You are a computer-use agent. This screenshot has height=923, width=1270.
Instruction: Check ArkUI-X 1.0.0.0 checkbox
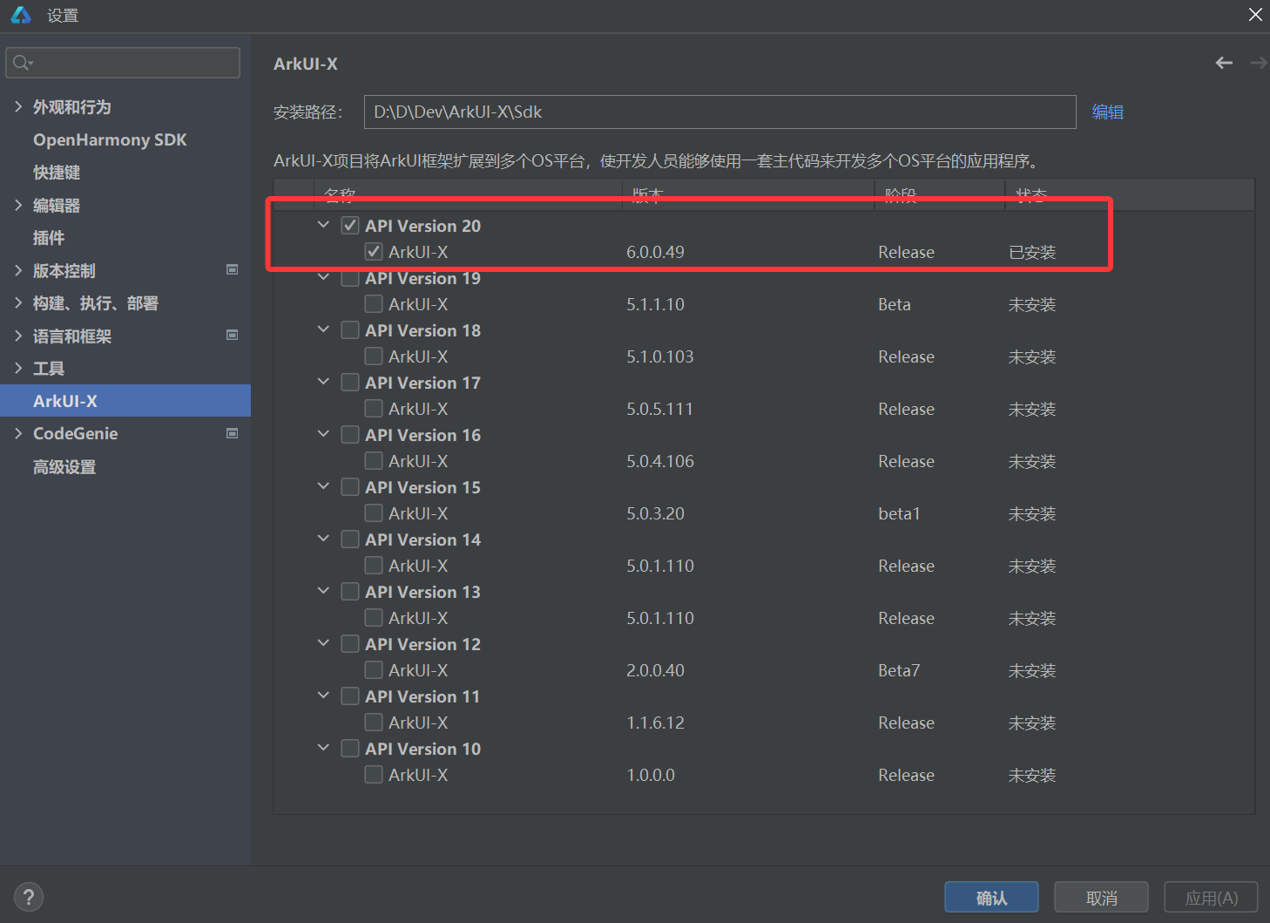[x=374, y=775]
